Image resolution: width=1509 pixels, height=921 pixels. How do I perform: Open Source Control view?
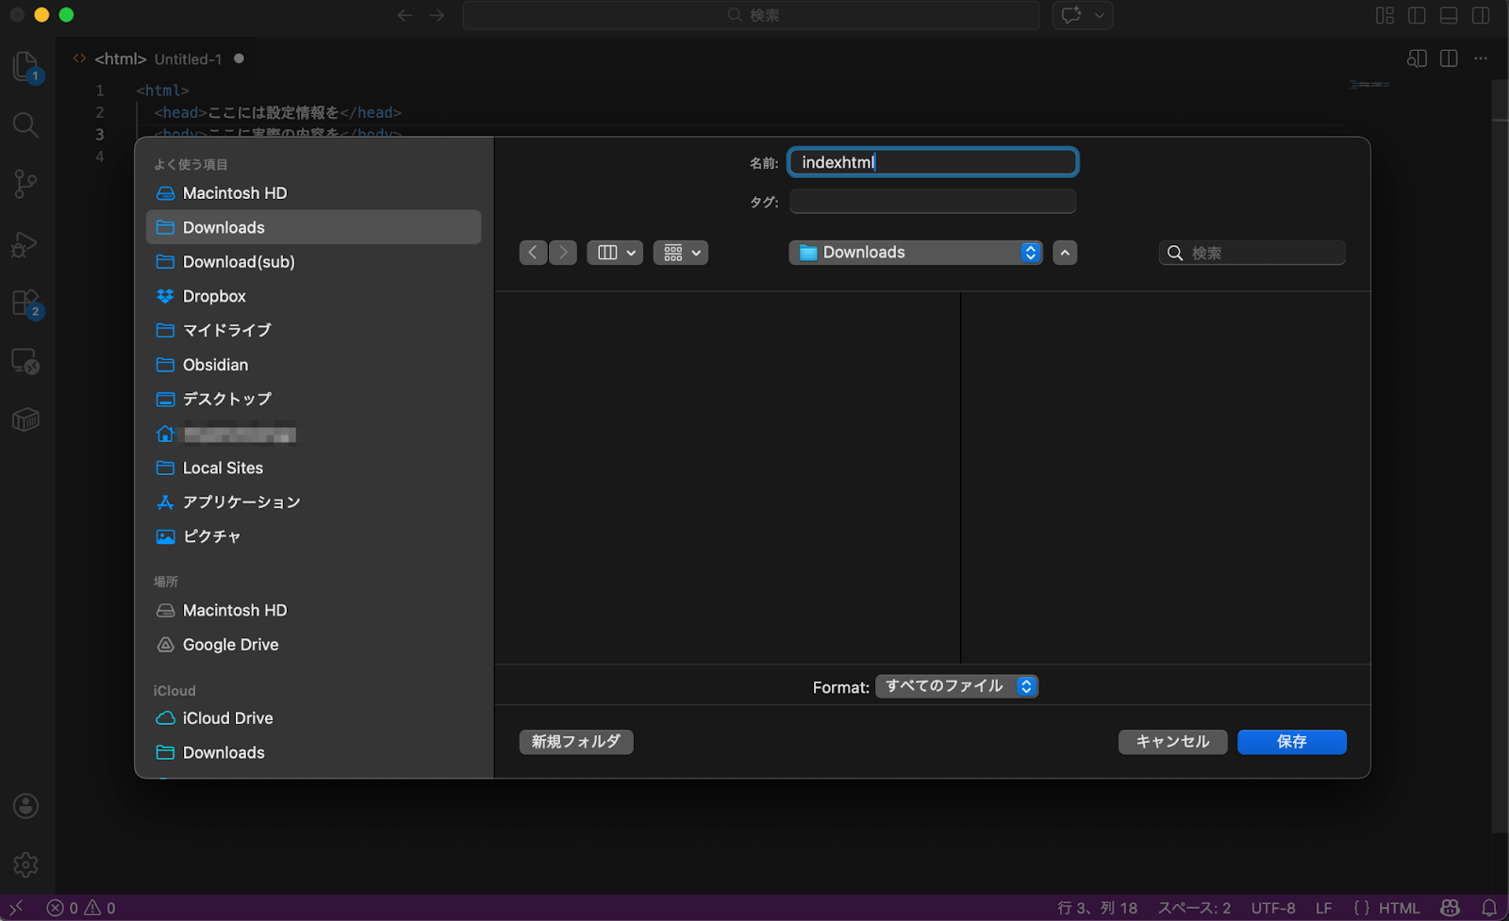click(x=25, y=184)
